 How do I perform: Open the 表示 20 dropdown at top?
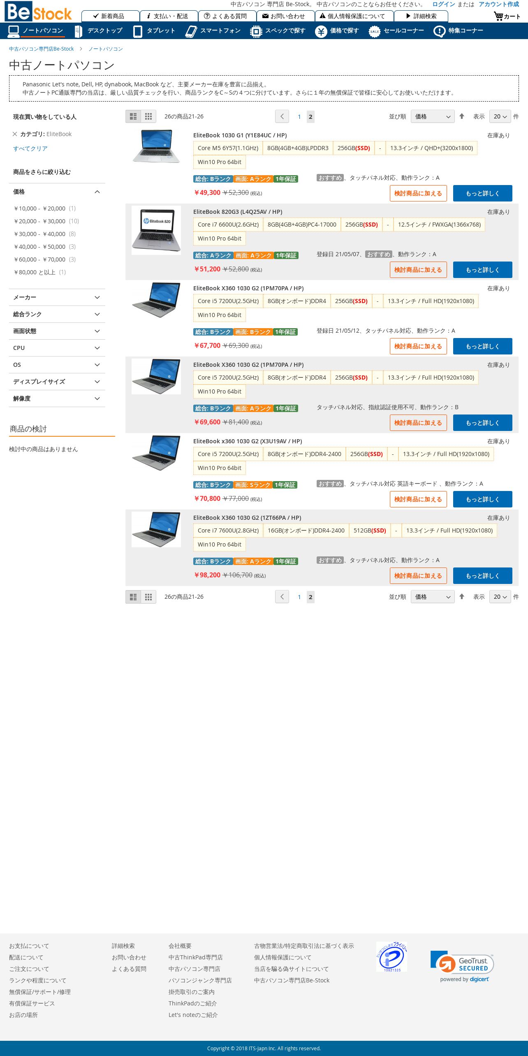(x=500, y=116)
